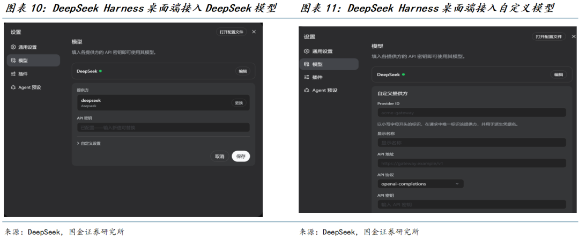Open Agent 预设 tab in left settings window
579x237 pixels.
[33, 87]
